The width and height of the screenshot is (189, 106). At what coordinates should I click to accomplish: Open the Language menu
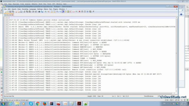32,9
